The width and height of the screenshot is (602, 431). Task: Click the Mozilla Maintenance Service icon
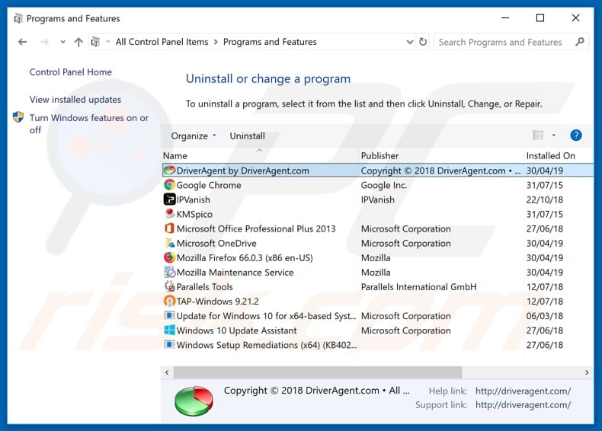tap(169, 272)
